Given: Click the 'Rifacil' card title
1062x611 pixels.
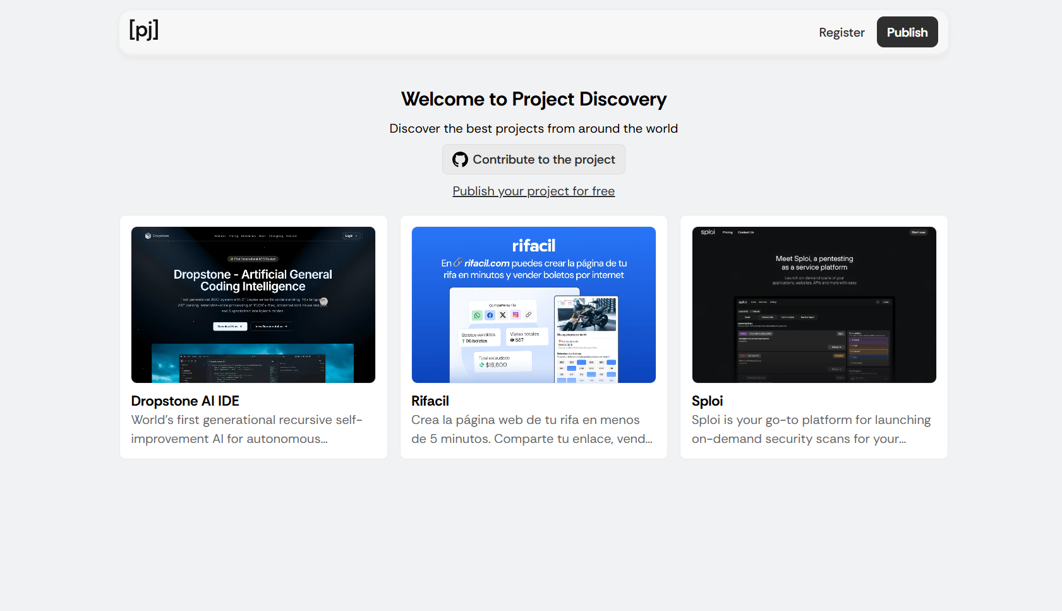Looking at the screenshot, I should tap(430, 401).
